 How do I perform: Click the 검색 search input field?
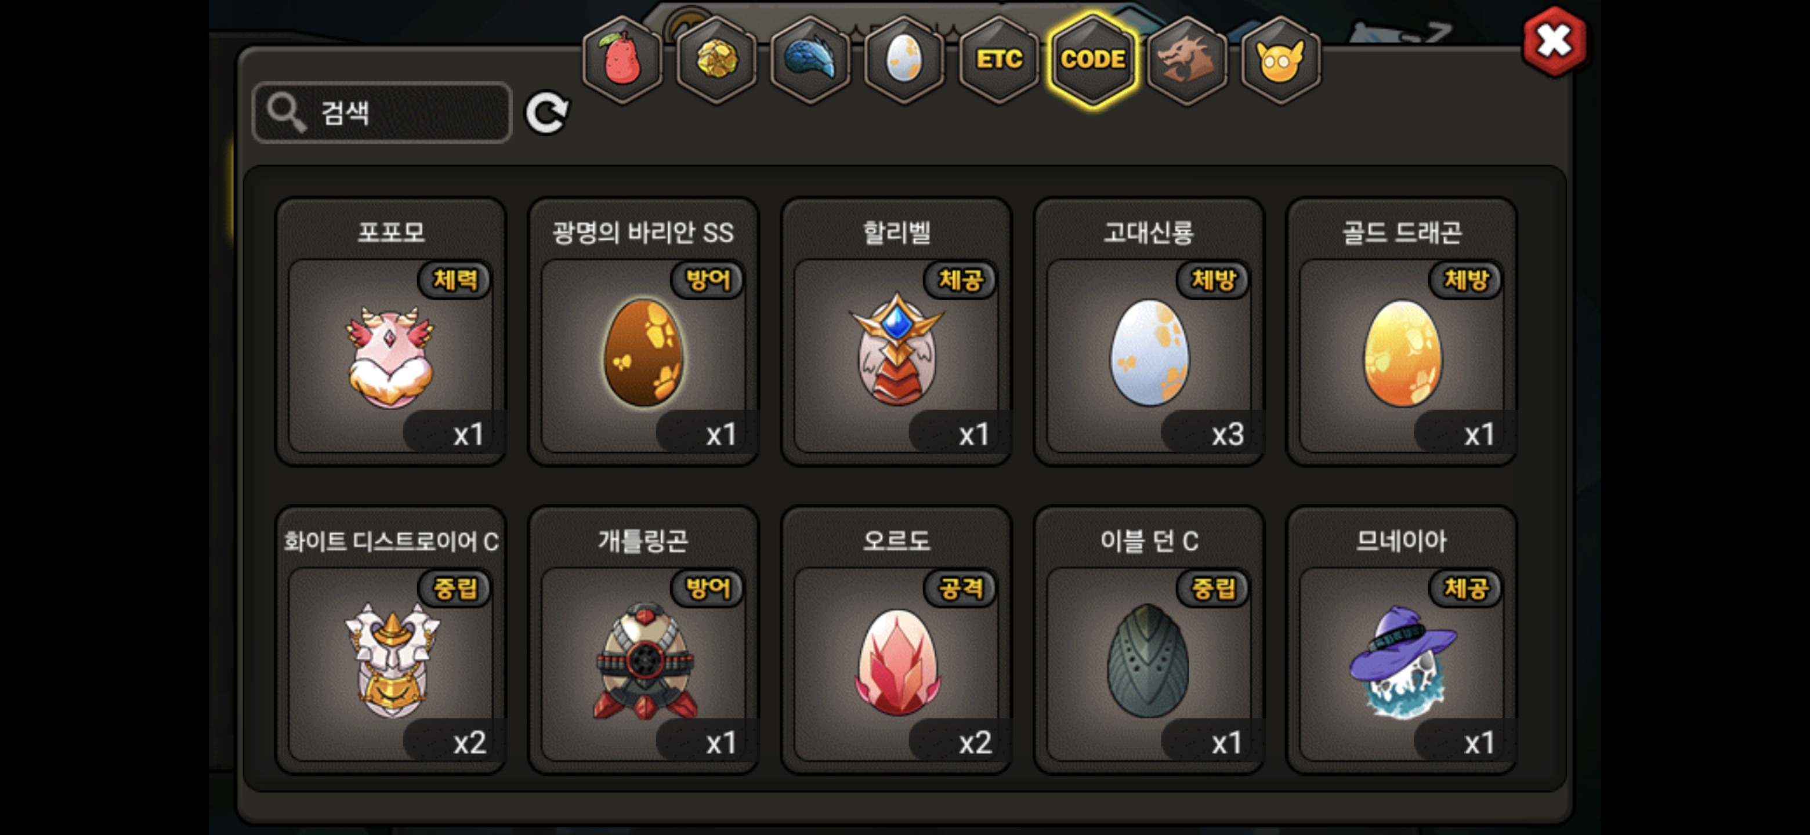coord(382,112)
